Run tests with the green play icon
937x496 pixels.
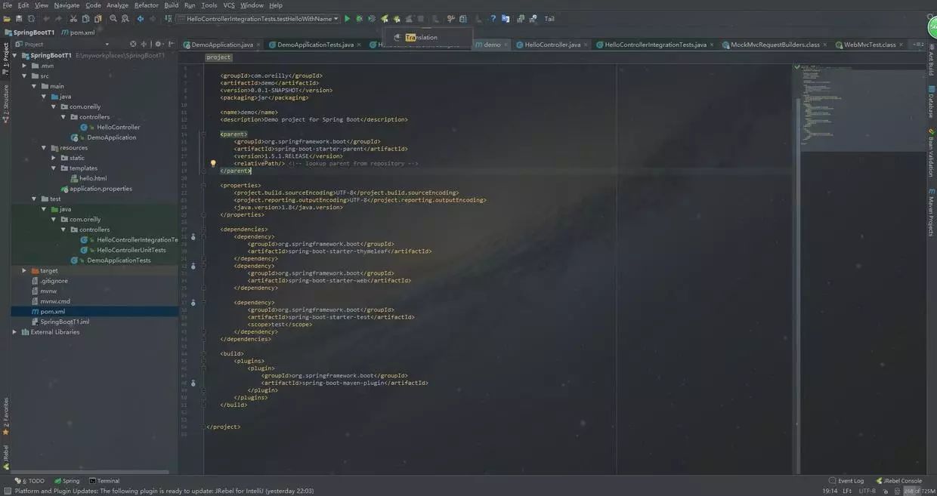(348, 19)
